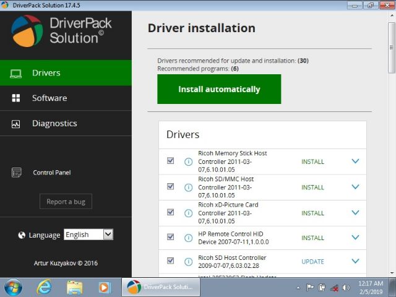Open the Language dropdown showing English
Viewport: 396px width, 297px height.
(x=88, y=235)
